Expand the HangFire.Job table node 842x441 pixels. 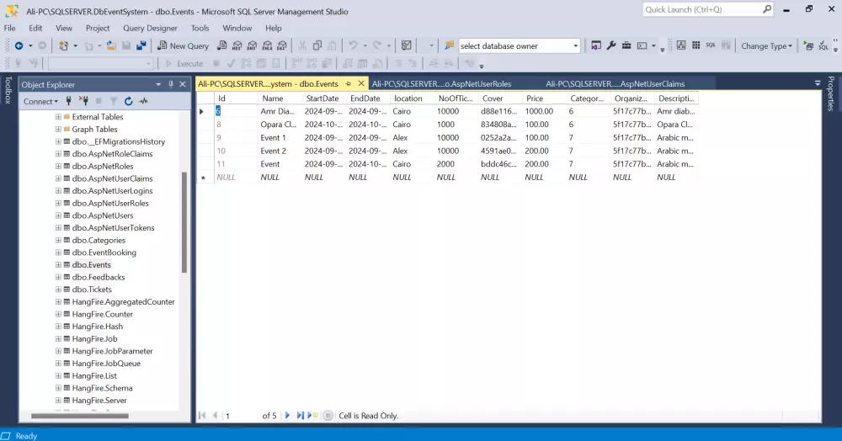click(58, 338)
